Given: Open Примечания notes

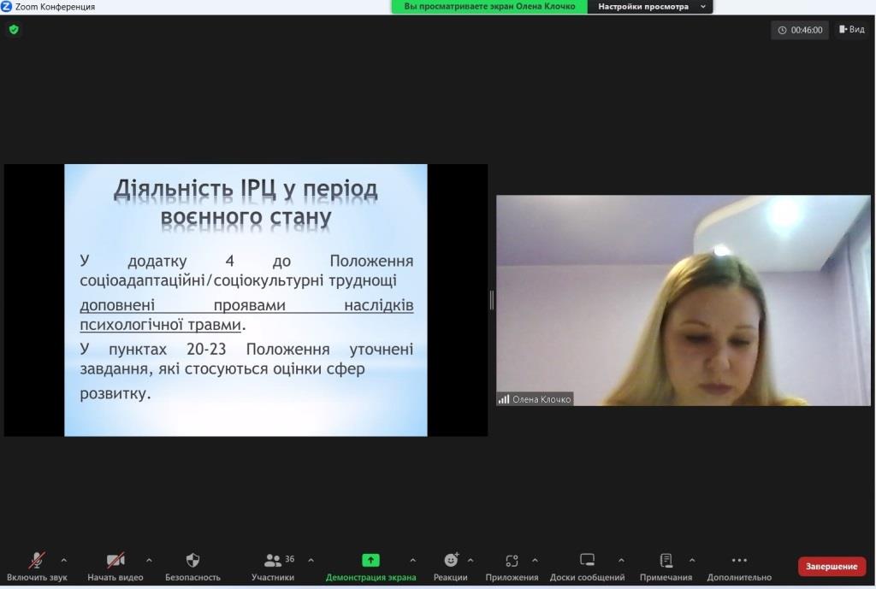Looking at the screenshot, I should click(x=666, y=566).
